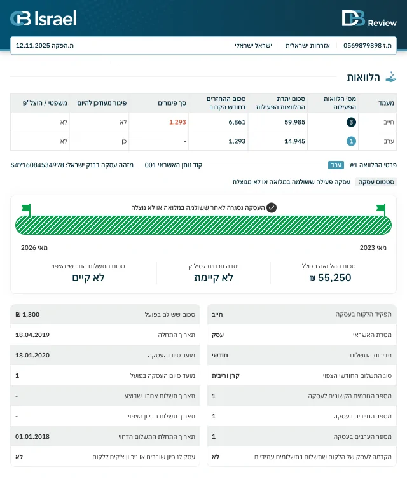This screenshot has width=407, height=491.
Task: Click the deal end date 18.01.2020
Action: click(32, 355)
